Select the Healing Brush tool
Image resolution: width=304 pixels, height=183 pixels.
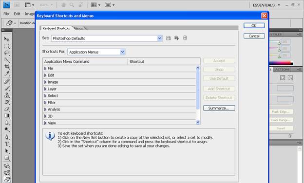7,81
